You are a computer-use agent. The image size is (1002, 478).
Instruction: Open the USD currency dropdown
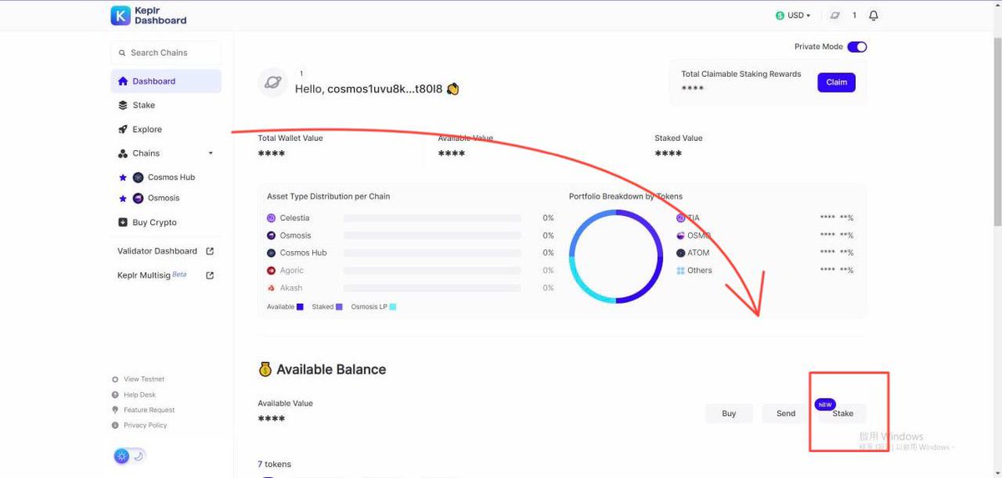tap(793, 15)
